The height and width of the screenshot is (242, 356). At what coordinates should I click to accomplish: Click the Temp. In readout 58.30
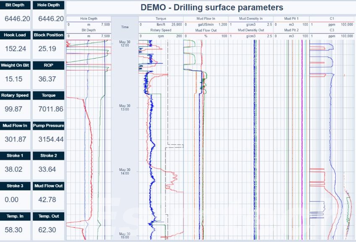[16, 230]
